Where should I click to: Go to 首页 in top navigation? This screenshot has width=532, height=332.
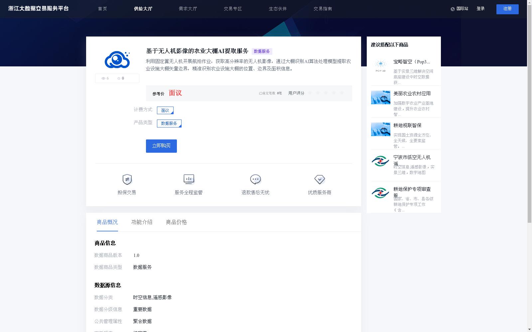[x=102, y=9]
